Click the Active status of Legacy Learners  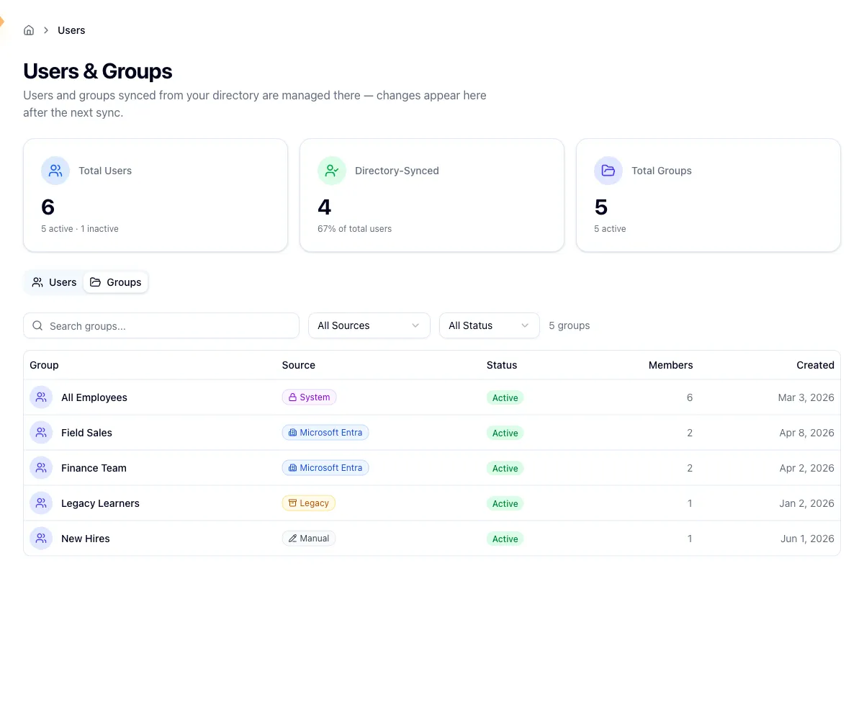505,503
